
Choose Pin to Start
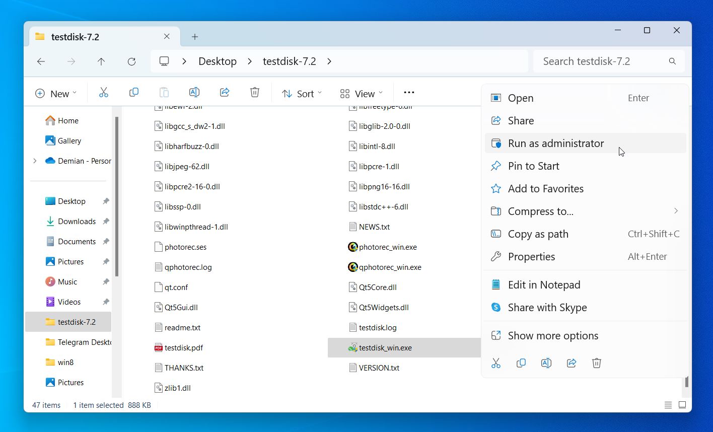tap(586, 166)
